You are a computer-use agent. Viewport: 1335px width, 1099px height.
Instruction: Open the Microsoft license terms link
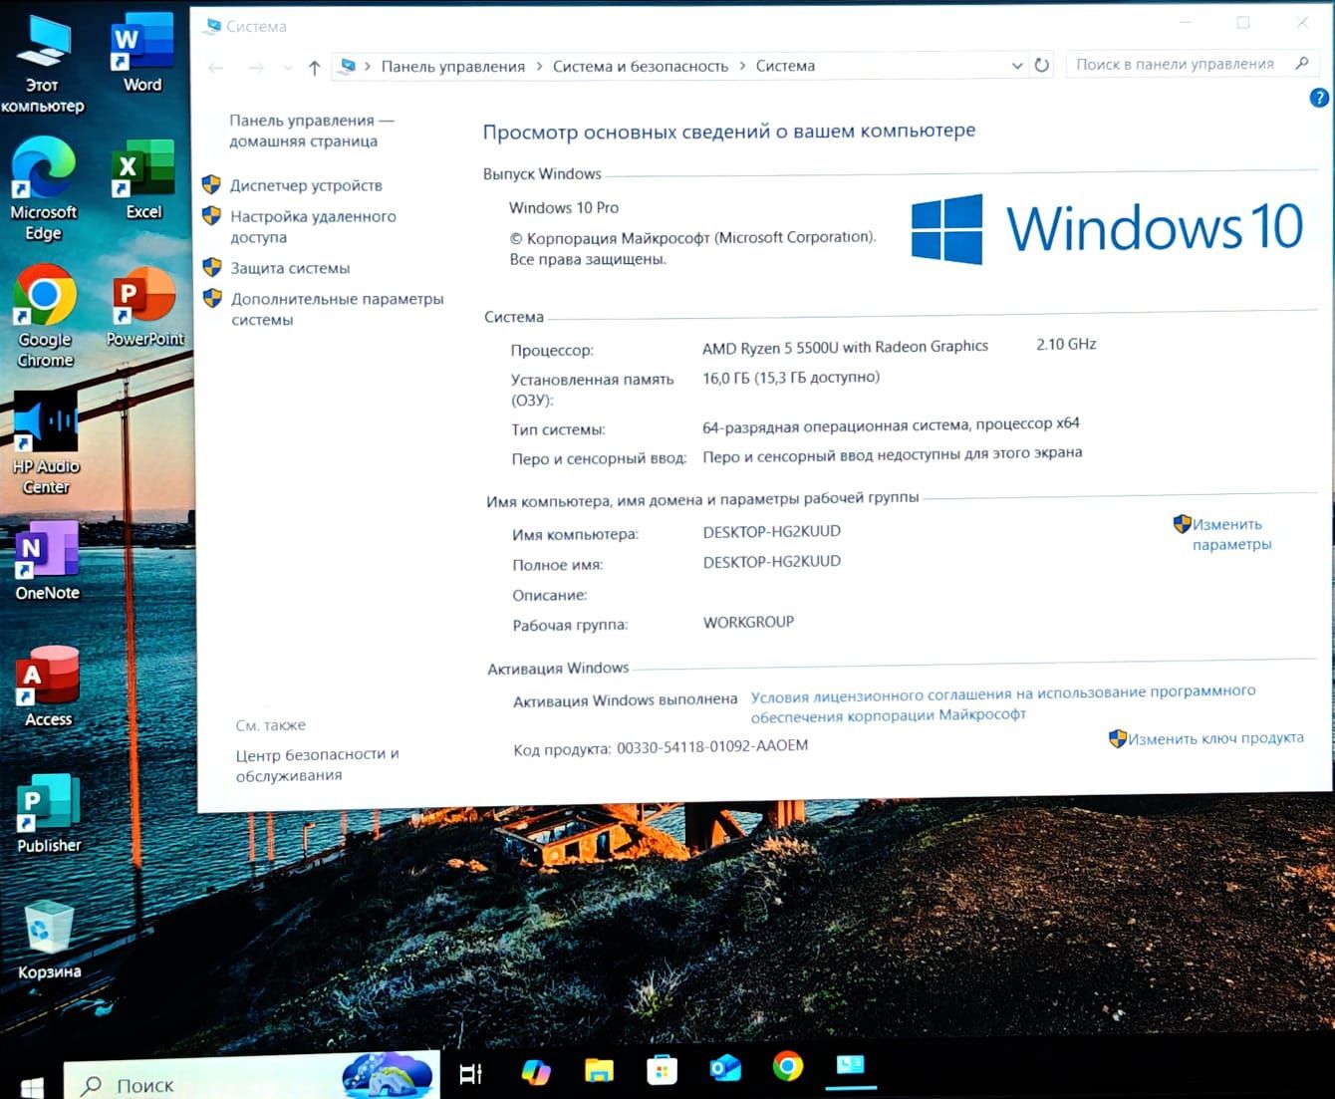[x=1002, y=703]
